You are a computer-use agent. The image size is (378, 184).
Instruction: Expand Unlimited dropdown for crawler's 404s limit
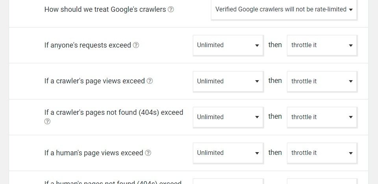click(228, 117)
